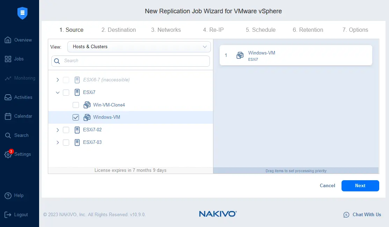Open the Overview menu label
The image size is (389, 227).
point(23,40)
